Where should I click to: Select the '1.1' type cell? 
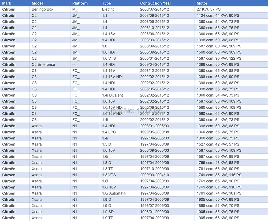119,16
